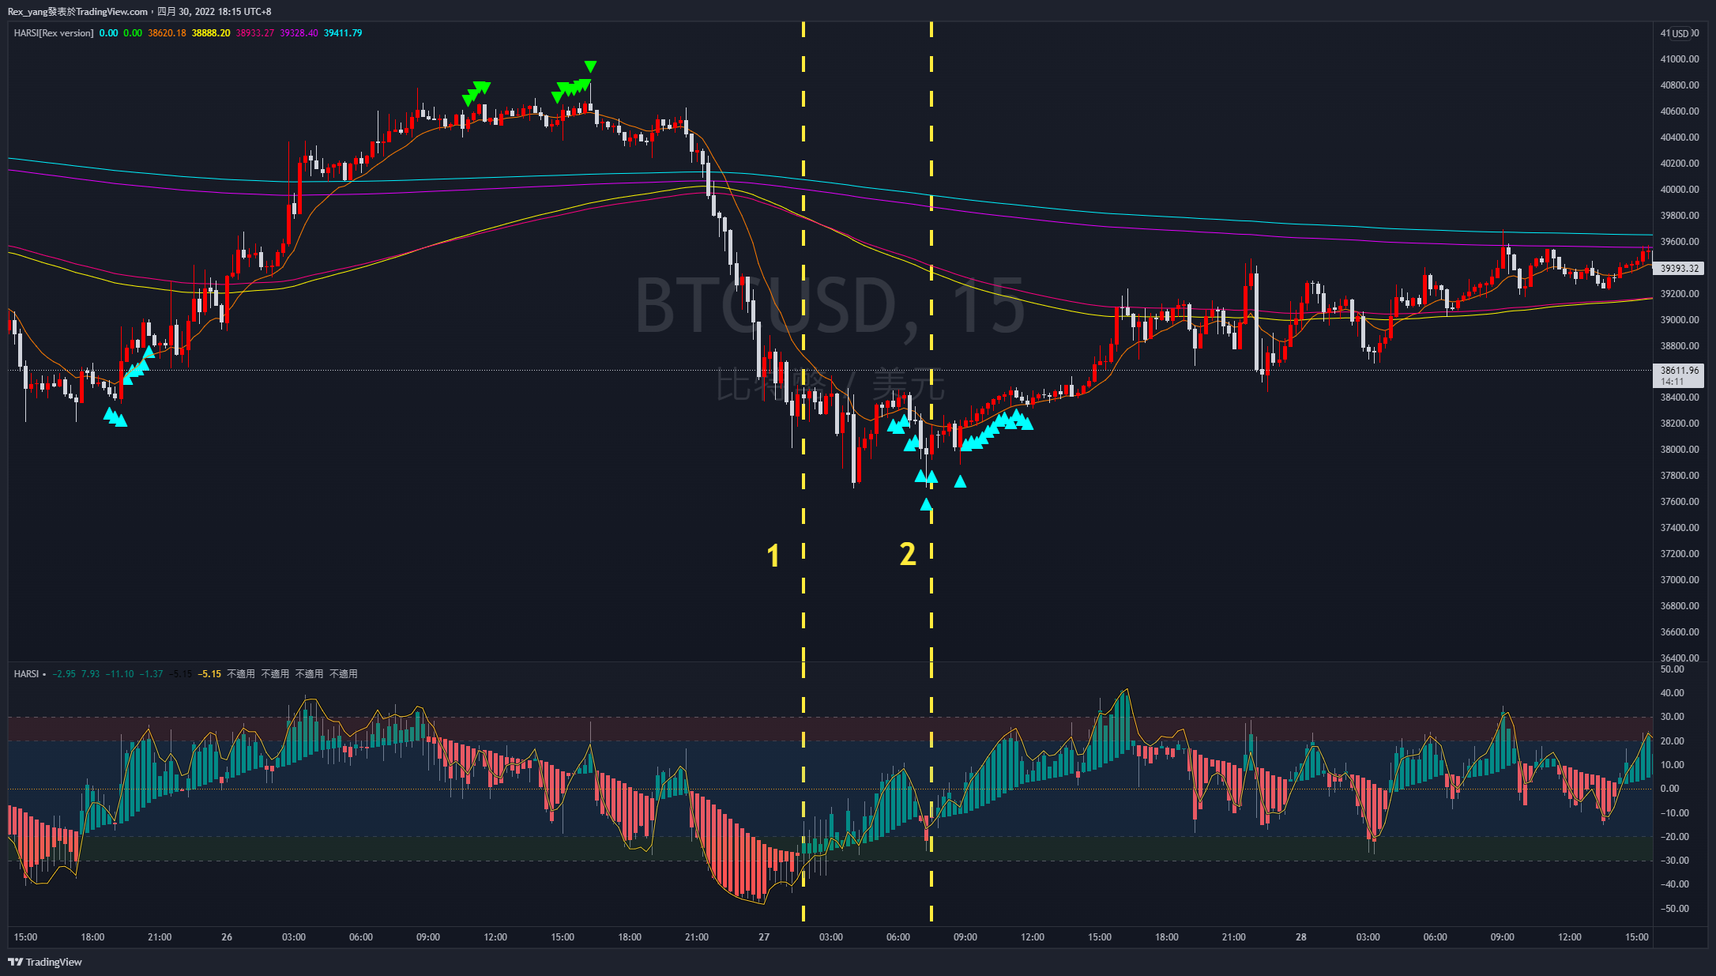Click the 36400.00 price axis label

tap(1680, 658)
